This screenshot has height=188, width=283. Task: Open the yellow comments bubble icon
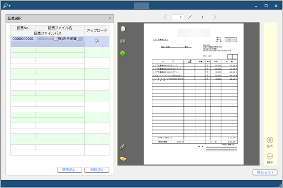[123, 159]
